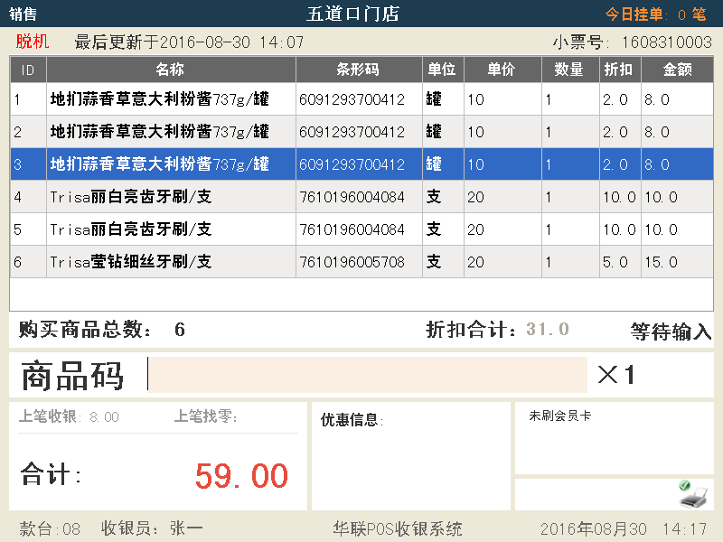The image size is (723, 542).
Task: Click the 今日挂单 0 笔 indicator
Action: coord(655,14)
